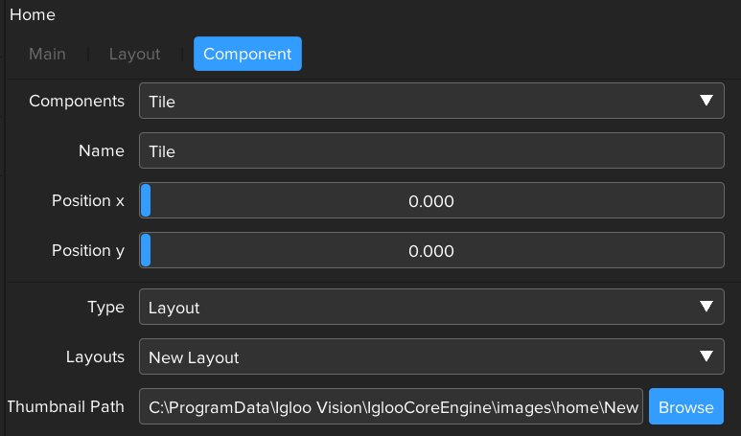Click the Position y value 0.000

[x=431, y=251]
